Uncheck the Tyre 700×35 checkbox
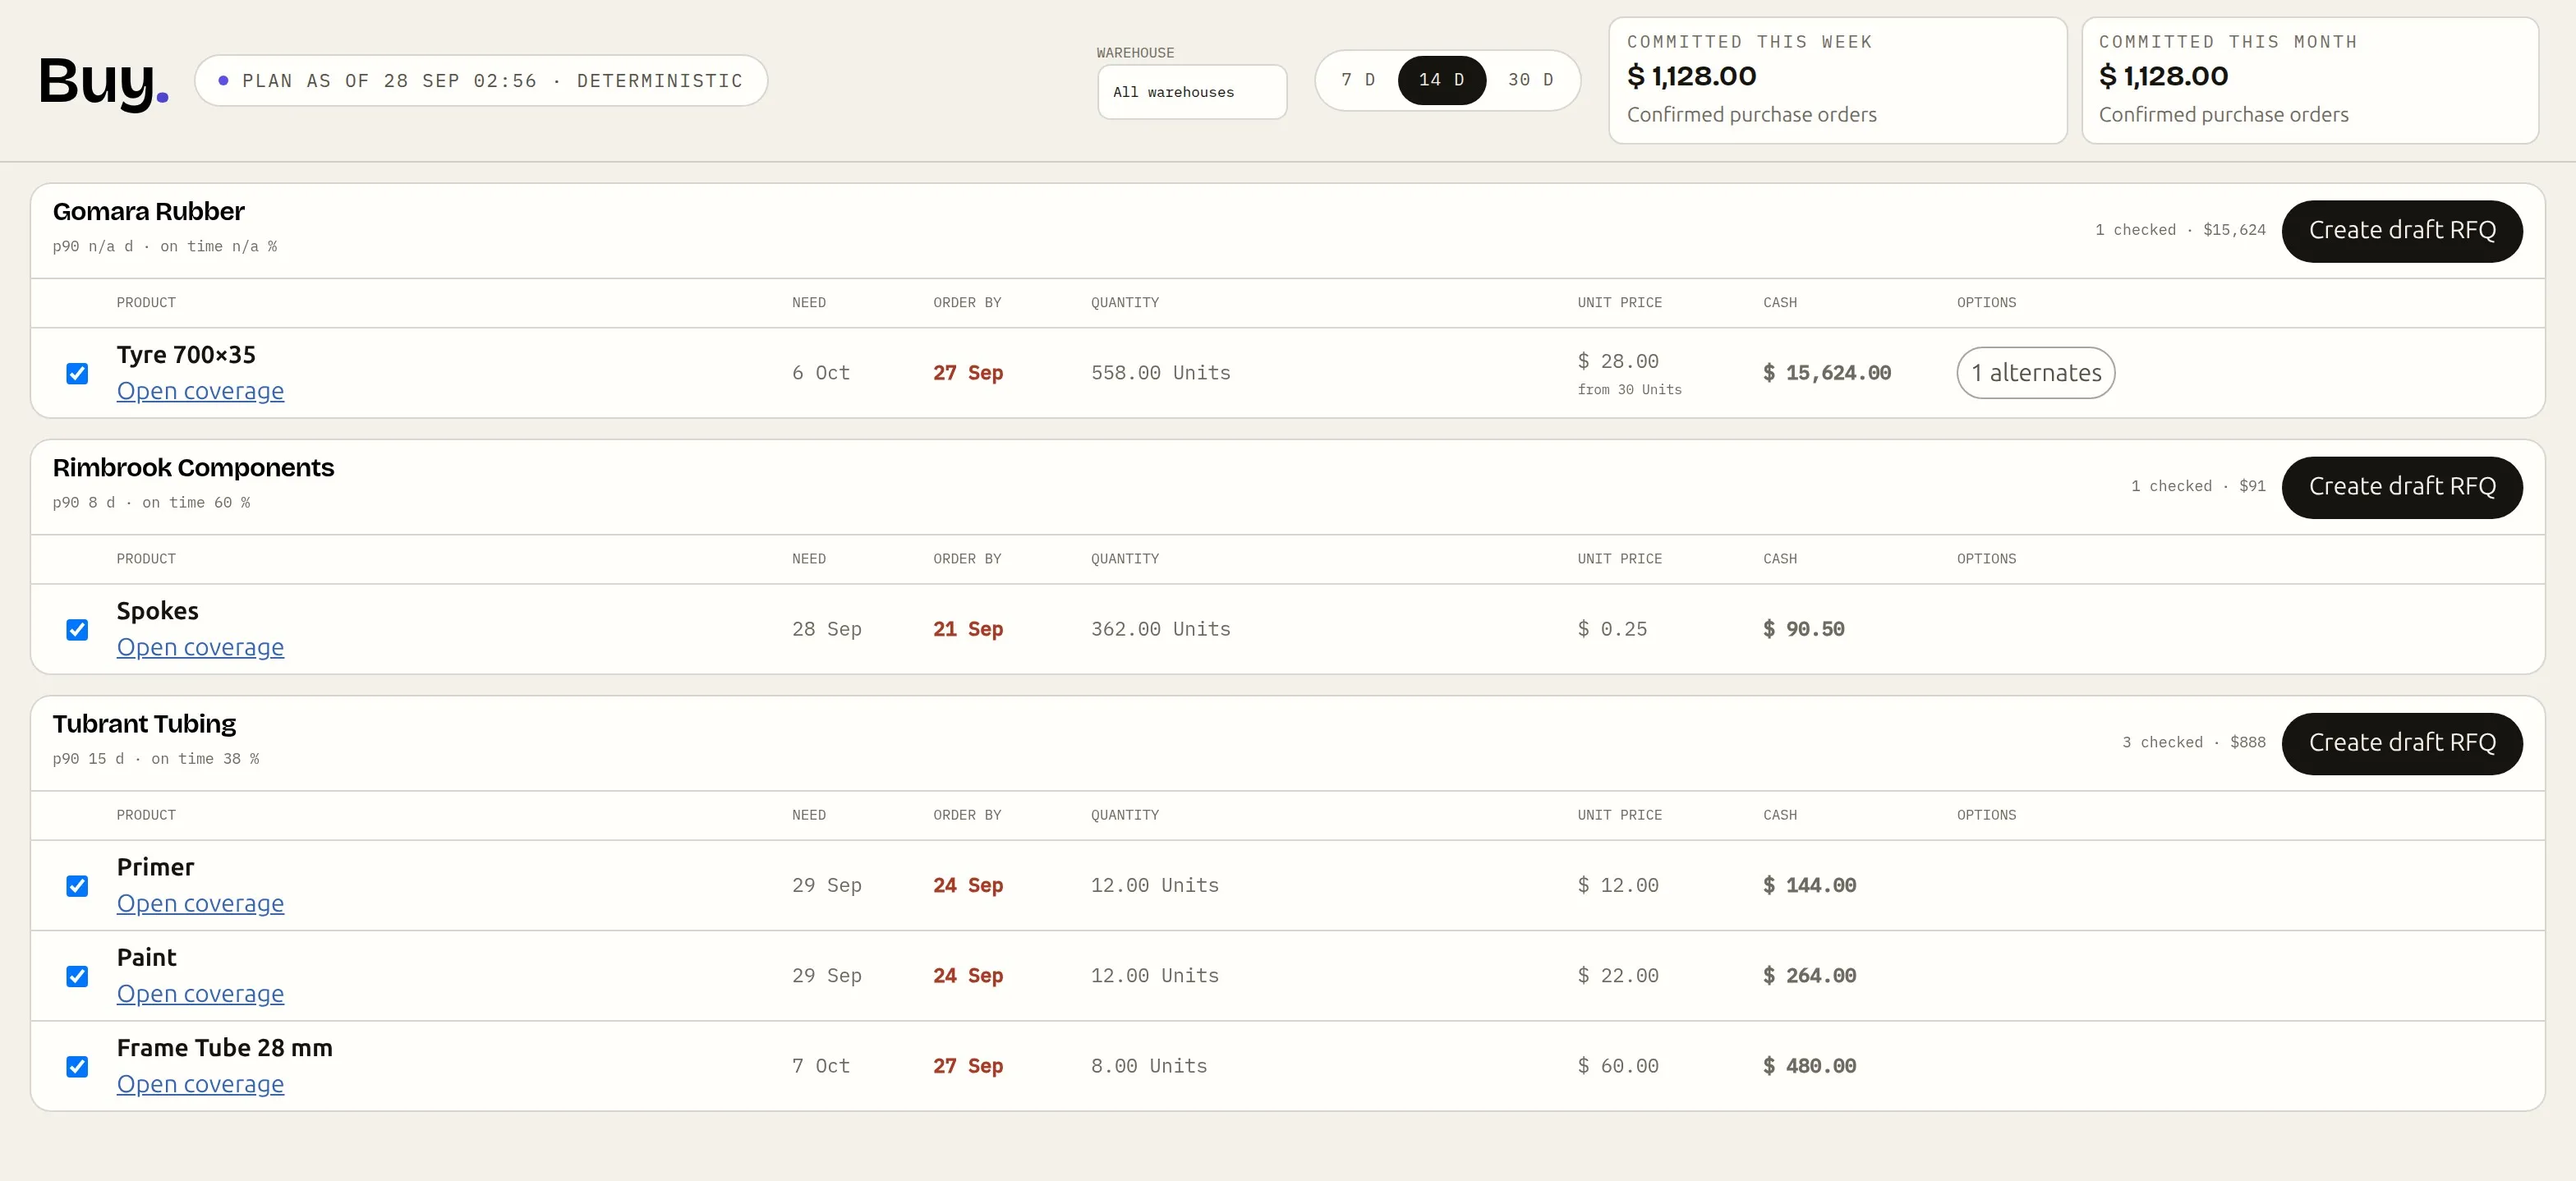Screen dimensions: 2576x1181 (77, 374)
